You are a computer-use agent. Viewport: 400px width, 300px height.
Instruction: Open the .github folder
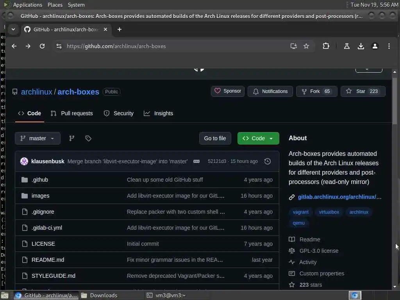tap(40, 180)
